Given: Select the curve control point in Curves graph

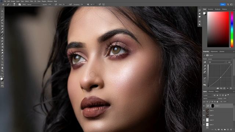Looking at the screenshot, I should 221,77.
